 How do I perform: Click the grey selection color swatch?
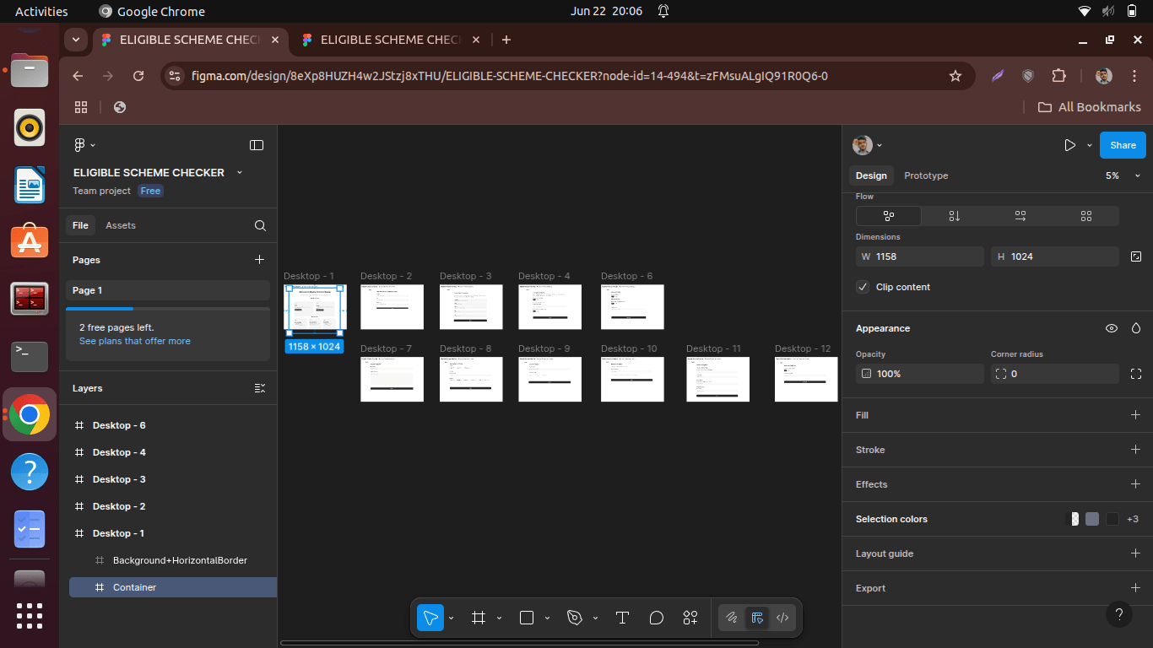[1092, 519]
